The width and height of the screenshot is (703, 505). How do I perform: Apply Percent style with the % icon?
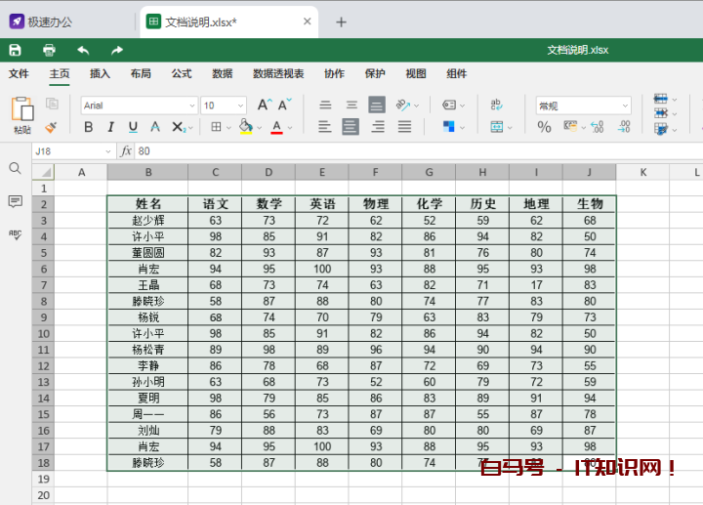coord(544,127)
